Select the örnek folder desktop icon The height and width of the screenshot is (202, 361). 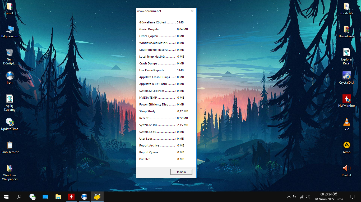10,9
